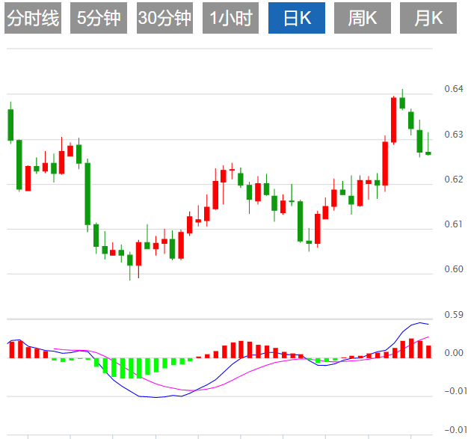Viewport: 471px width, 439px height.
Task: Switch to the 周K weekly tab
Action: (x=363, y=18)
